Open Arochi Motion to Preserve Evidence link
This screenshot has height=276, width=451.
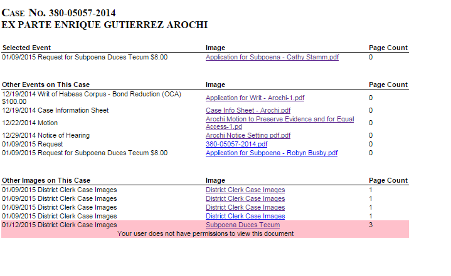pyautogui.click(x=279, y=119)
